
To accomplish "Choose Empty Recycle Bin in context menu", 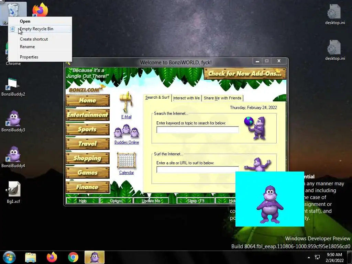I will coord(40,29).
